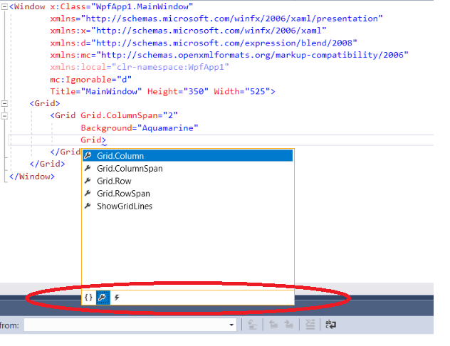Screen dimensions: 450x346
Task: Click the xmlns presentation schema URL line
Action: tap(216, 19)
